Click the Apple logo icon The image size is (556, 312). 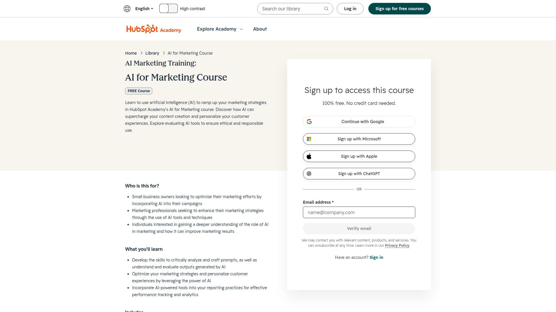(309, 156)
